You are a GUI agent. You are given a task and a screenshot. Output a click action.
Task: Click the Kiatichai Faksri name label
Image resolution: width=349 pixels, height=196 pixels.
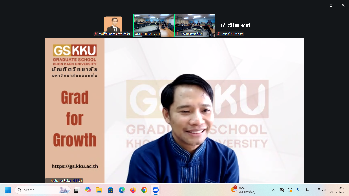click(x=66, y=180)
